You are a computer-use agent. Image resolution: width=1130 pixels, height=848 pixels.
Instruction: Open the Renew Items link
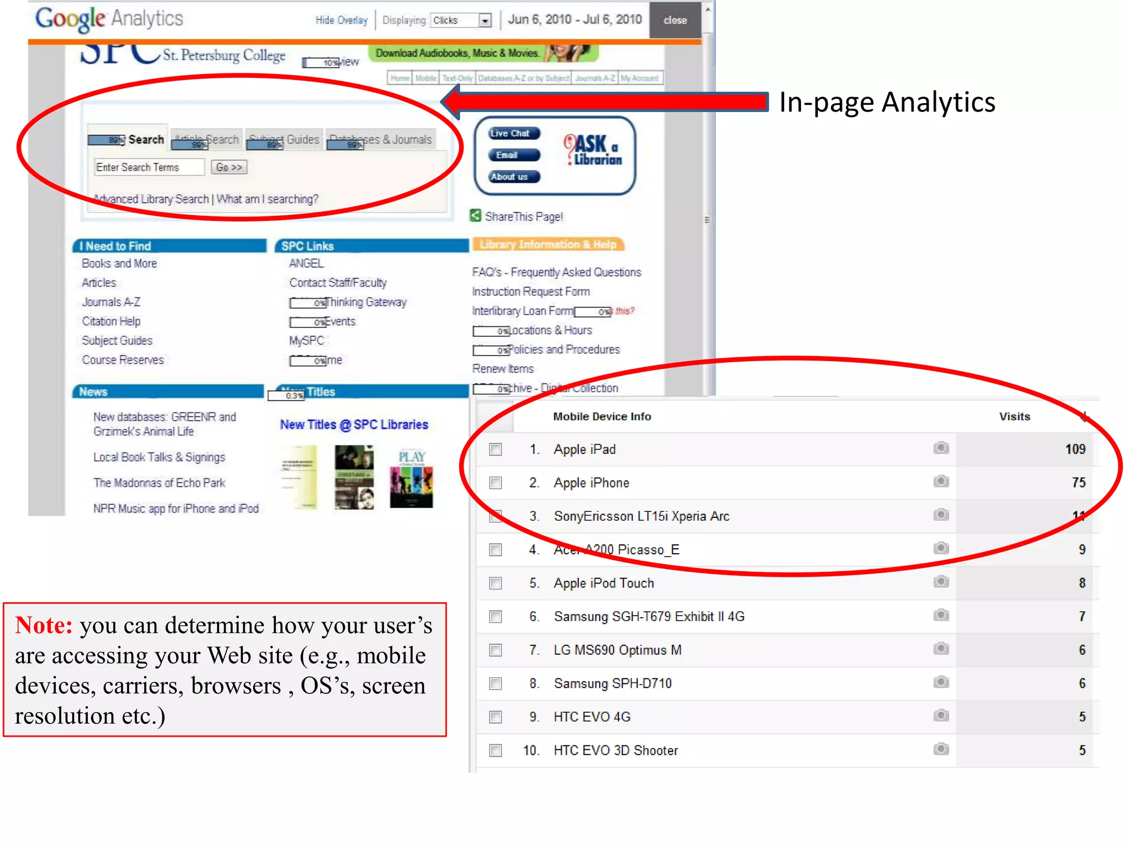click(x=503, y=369)
